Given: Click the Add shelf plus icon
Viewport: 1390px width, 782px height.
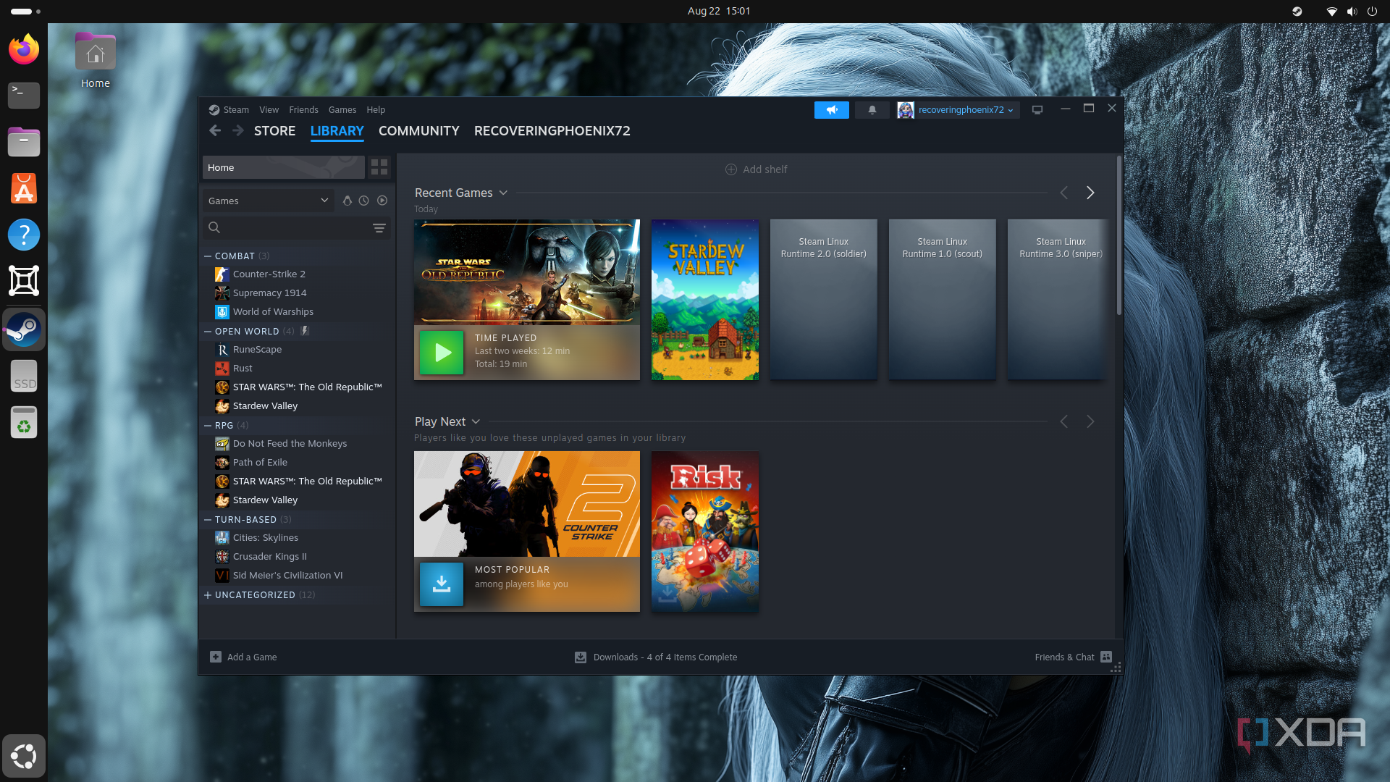Looking at the screenshot, I should (731, 169).
